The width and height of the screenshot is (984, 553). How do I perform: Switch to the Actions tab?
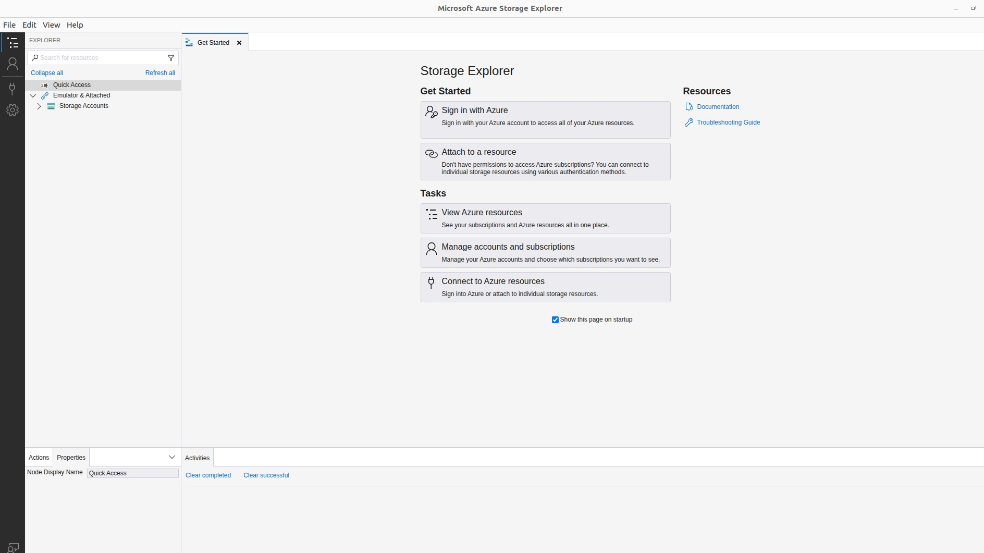(39, 457)
